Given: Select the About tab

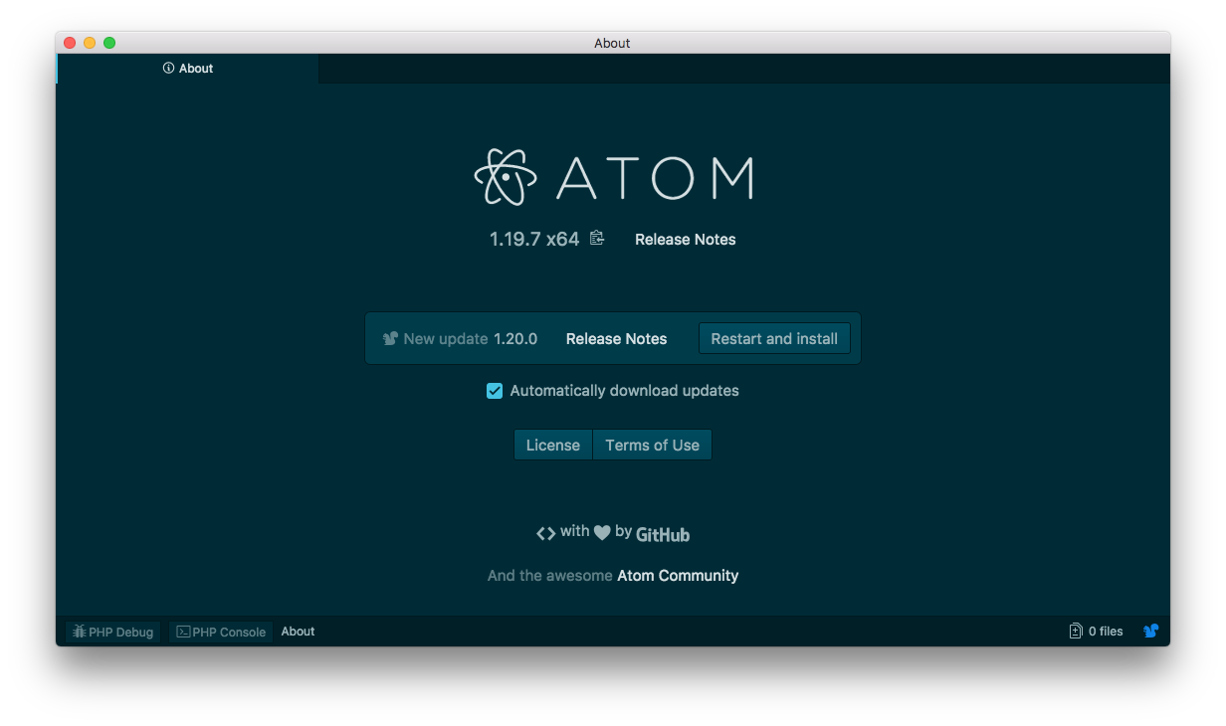Looking at the screenshot, I should [x=188, y=69].
